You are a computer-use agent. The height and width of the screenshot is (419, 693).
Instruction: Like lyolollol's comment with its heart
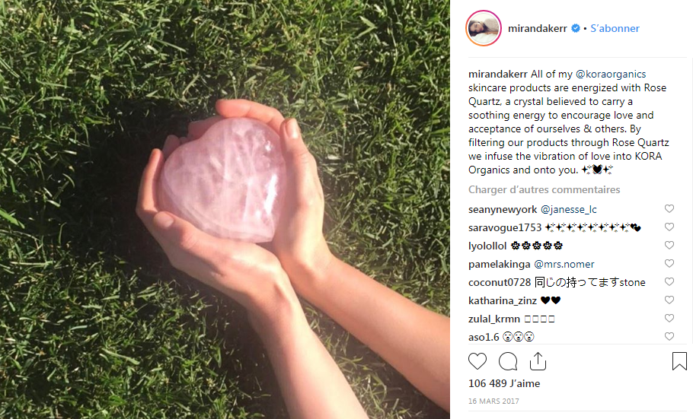[669, 245]
